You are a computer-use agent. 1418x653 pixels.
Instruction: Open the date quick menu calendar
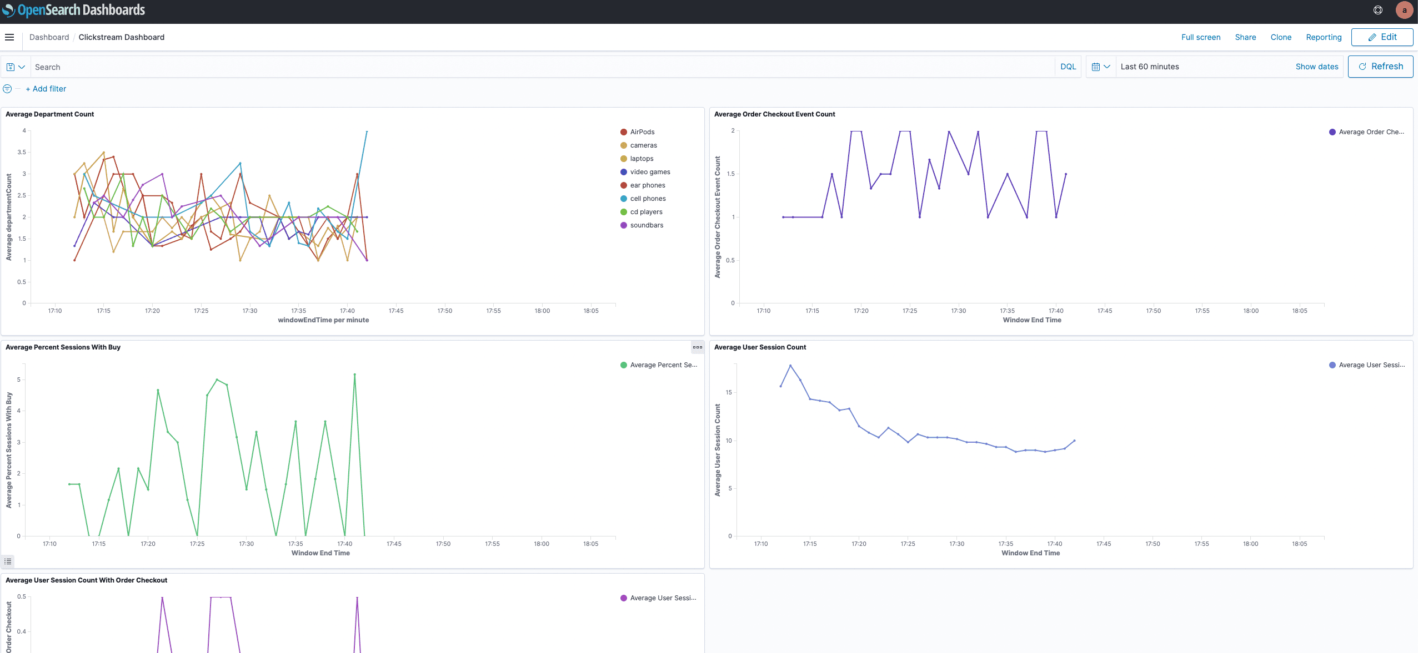[1100, 67]
